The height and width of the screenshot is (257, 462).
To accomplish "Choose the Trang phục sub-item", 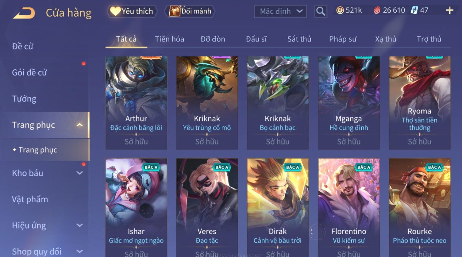I will tap(38, 150).
